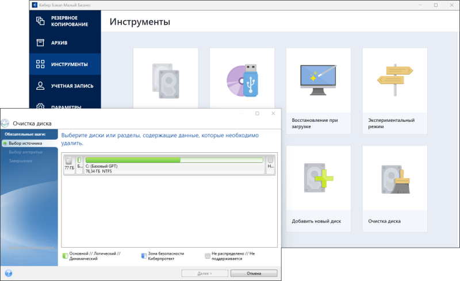The image size is (460, 281).
Task: Select the unallocated partition at row end
Action: click(x=270, y=164)
